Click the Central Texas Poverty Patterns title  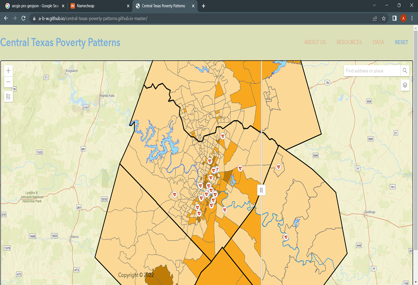point(60,43)
